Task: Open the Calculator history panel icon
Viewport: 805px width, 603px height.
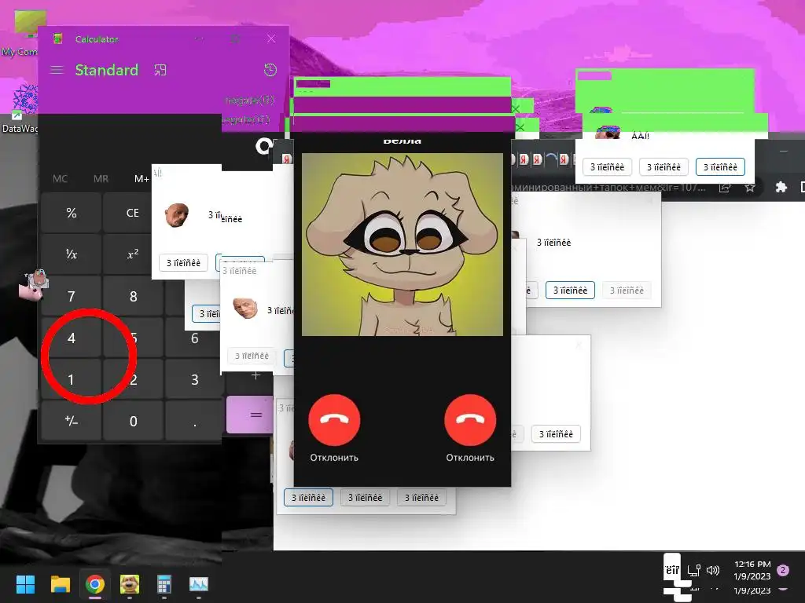Action: click(270, 70)
